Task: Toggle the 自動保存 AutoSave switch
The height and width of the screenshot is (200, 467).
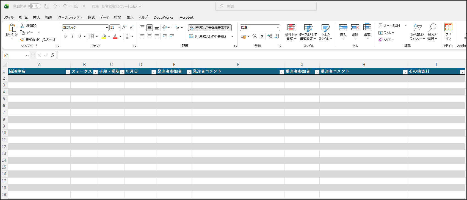Action: [x=35, y=6]
